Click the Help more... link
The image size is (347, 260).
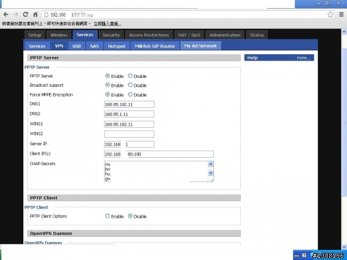pyautogui.click(x=304, y=58)
